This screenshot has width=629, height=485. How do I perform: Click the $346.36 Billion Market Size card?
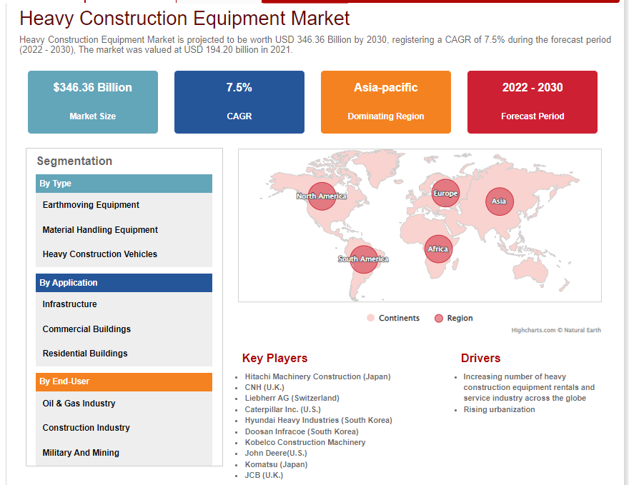pyautogui.click(x=92, y=101)
